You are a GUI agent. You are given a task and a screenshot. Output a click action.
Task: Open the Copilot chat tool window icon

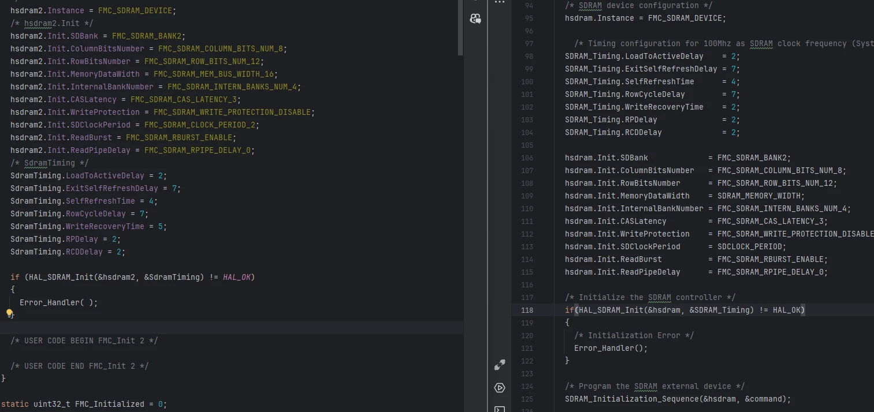click(475, 18)
